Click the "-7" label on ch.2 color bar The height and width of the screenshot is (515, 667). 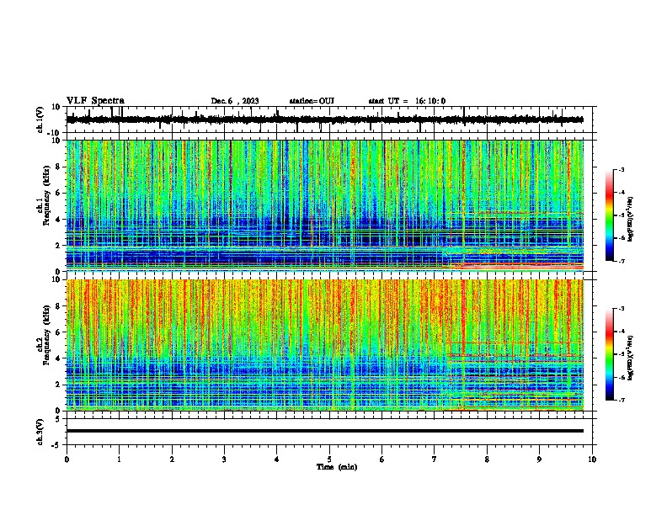(x=622, y=400)
